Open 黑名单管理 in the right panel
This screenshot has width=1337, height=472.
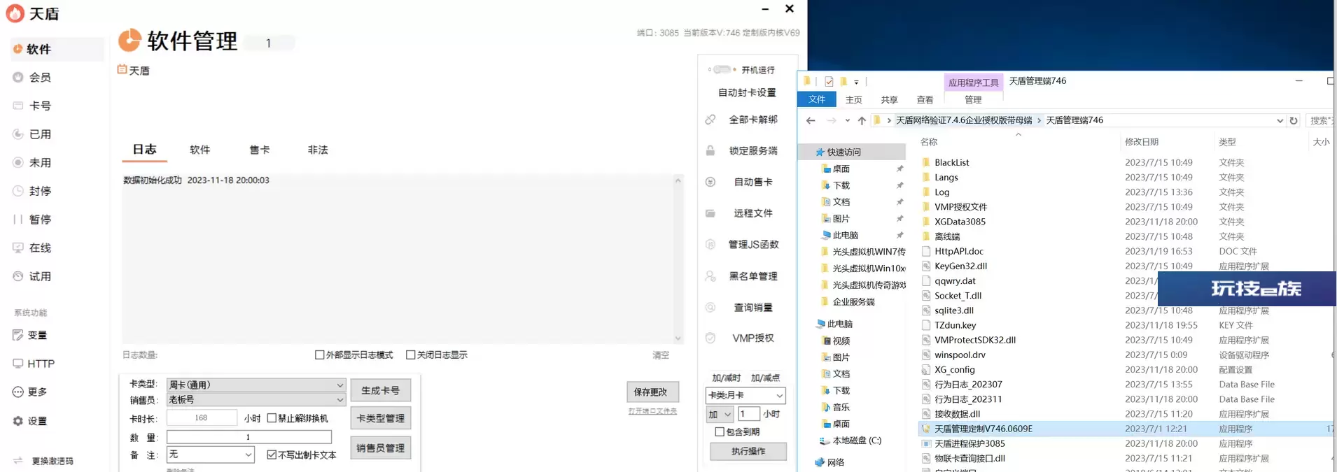click(753, 276)
